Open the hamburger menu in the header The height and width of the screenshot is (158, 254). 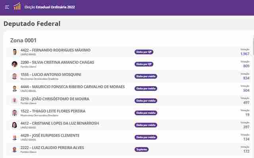pos(7,7)
